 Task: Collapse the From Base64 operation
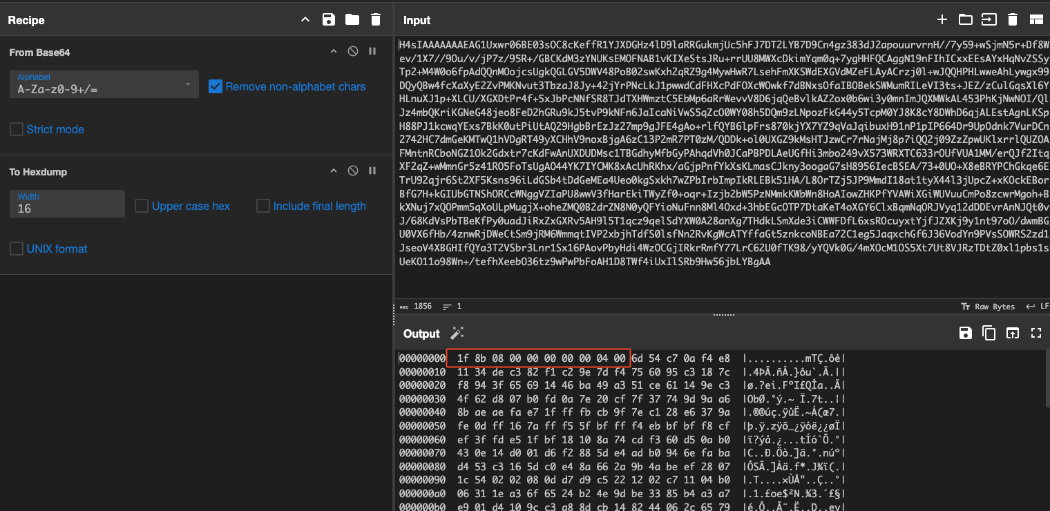point(334,52)
